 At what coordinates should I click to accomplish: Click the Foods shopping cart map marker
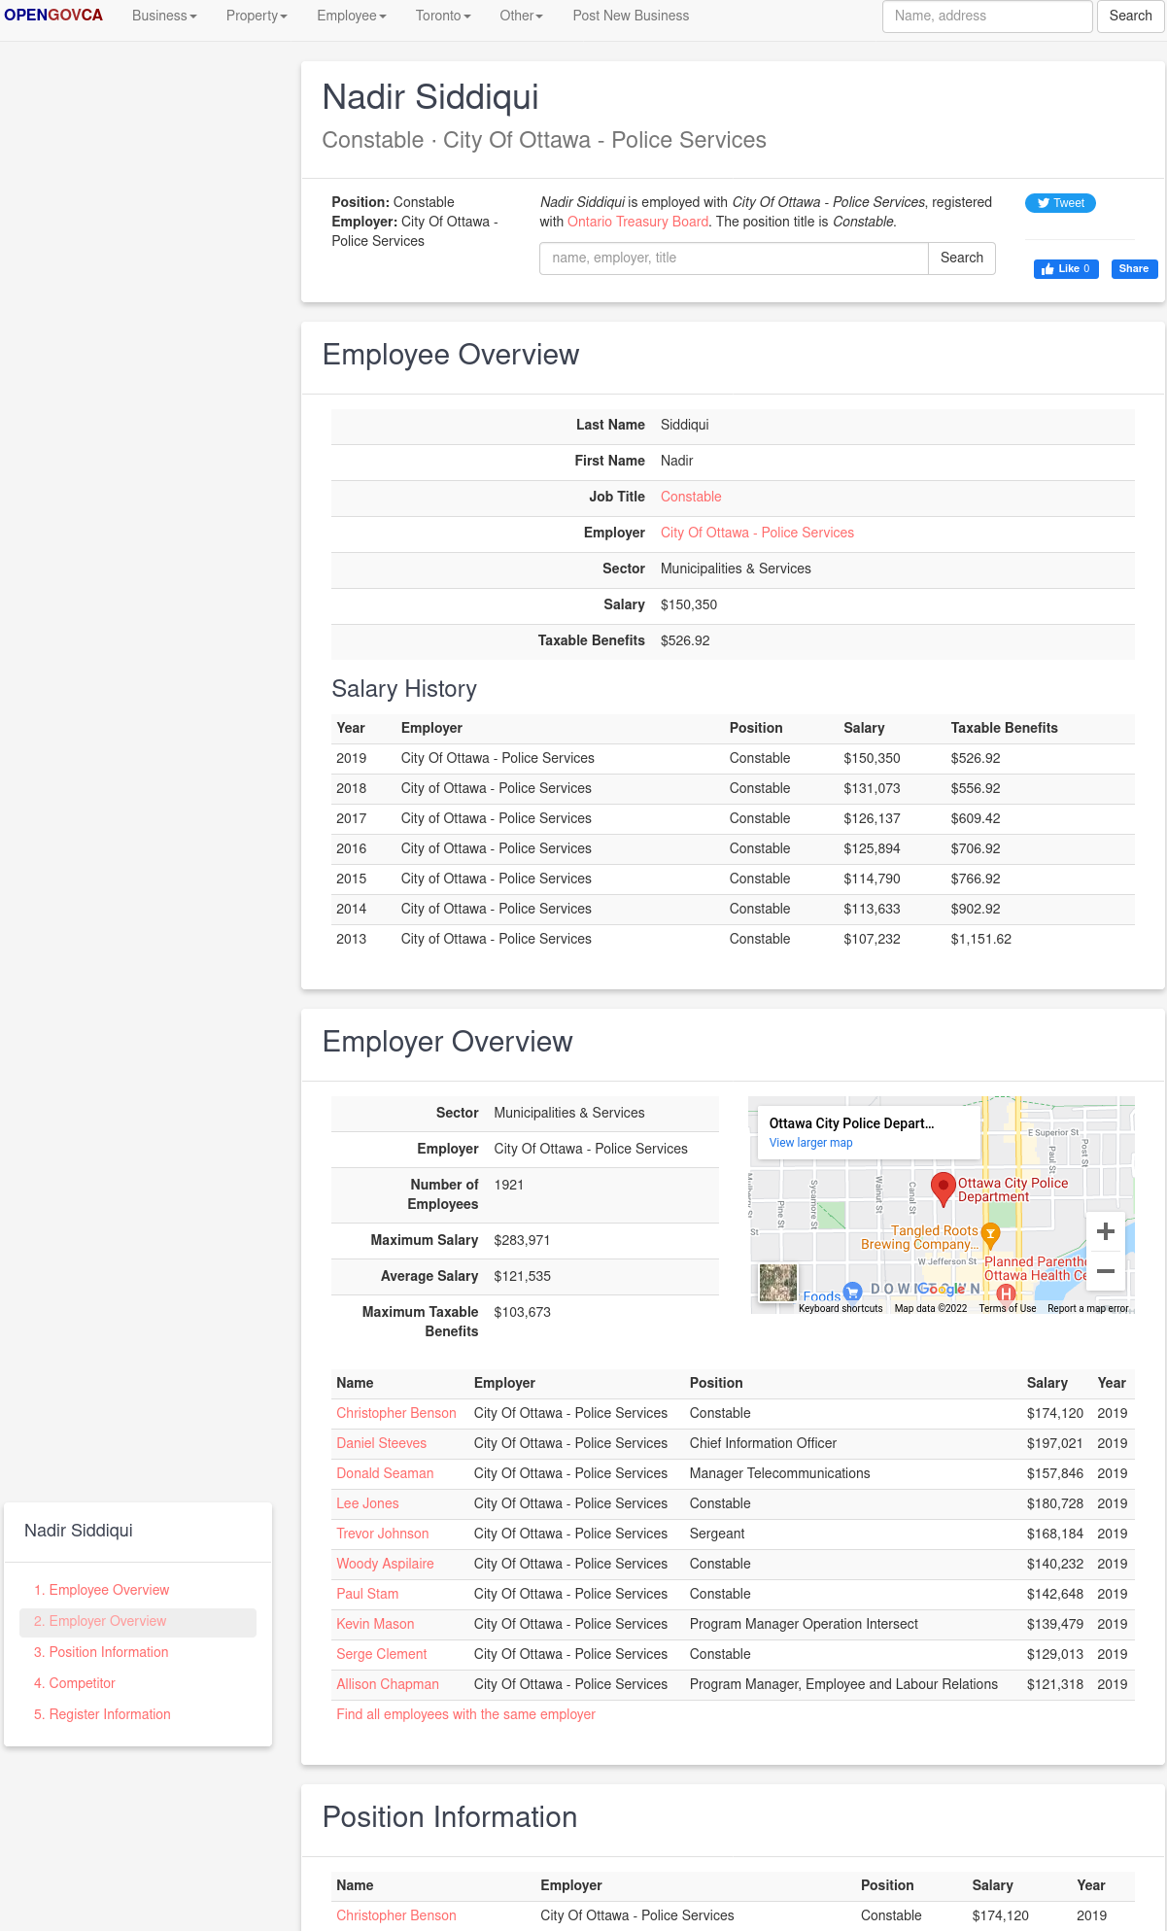[x=852, y=1292]
